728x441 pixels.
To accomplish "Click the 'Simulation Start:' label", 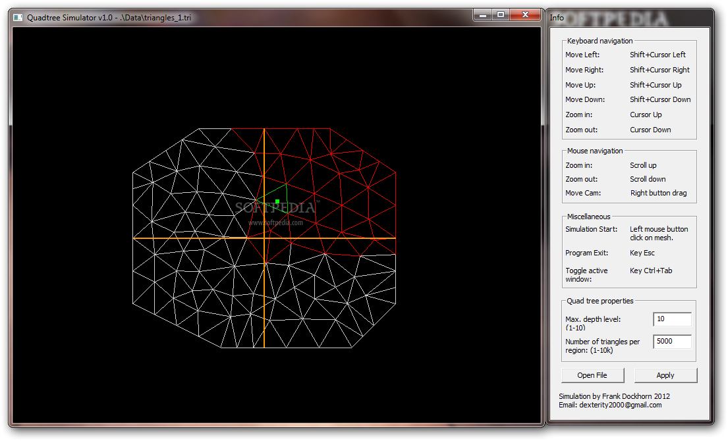I will pos(591,230).
